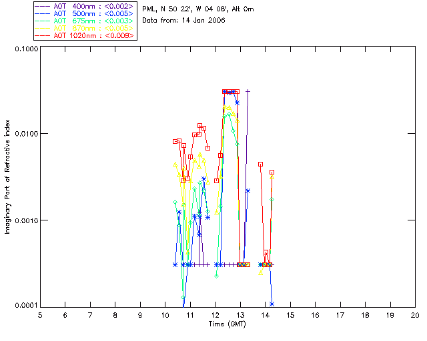Click the y-axis label 0.0100
Image resolution: width=427 pixels, height=341 pixels.
click(26, 134)
